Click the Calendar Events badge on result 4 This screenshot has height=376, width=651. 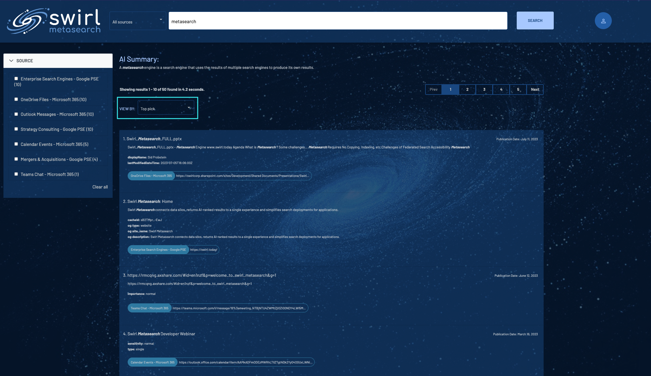click(x=152, y=362)
